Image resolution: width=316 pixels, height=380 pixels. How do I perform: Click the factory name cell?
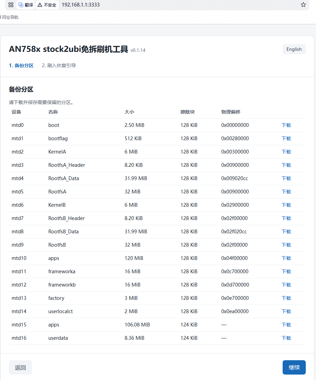56,298
